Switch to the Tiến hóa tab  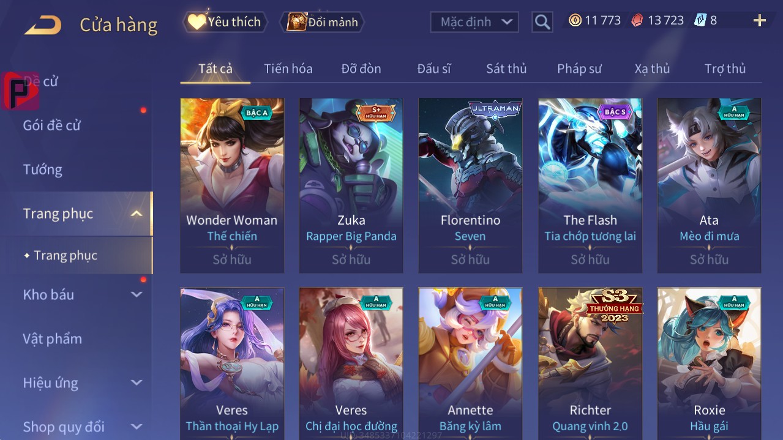click(288, 69)
